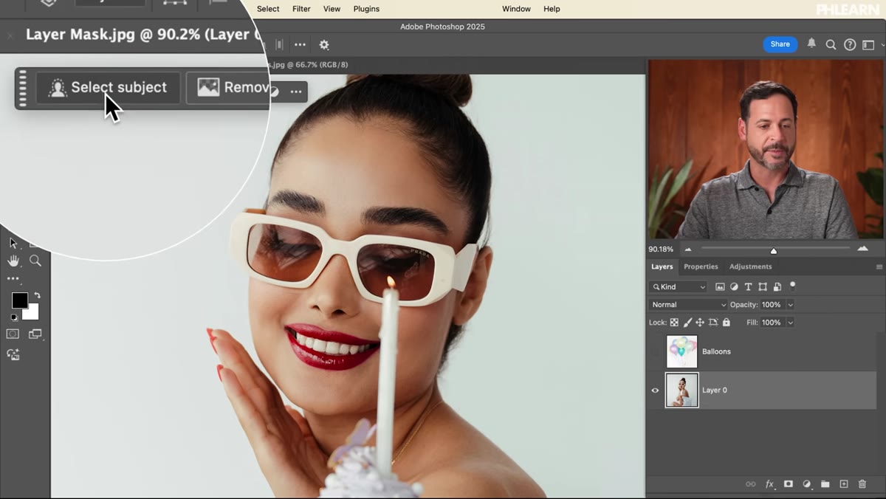
Task: Open new adjustment layer half-circle menu
Action: (x=806, y=484)
